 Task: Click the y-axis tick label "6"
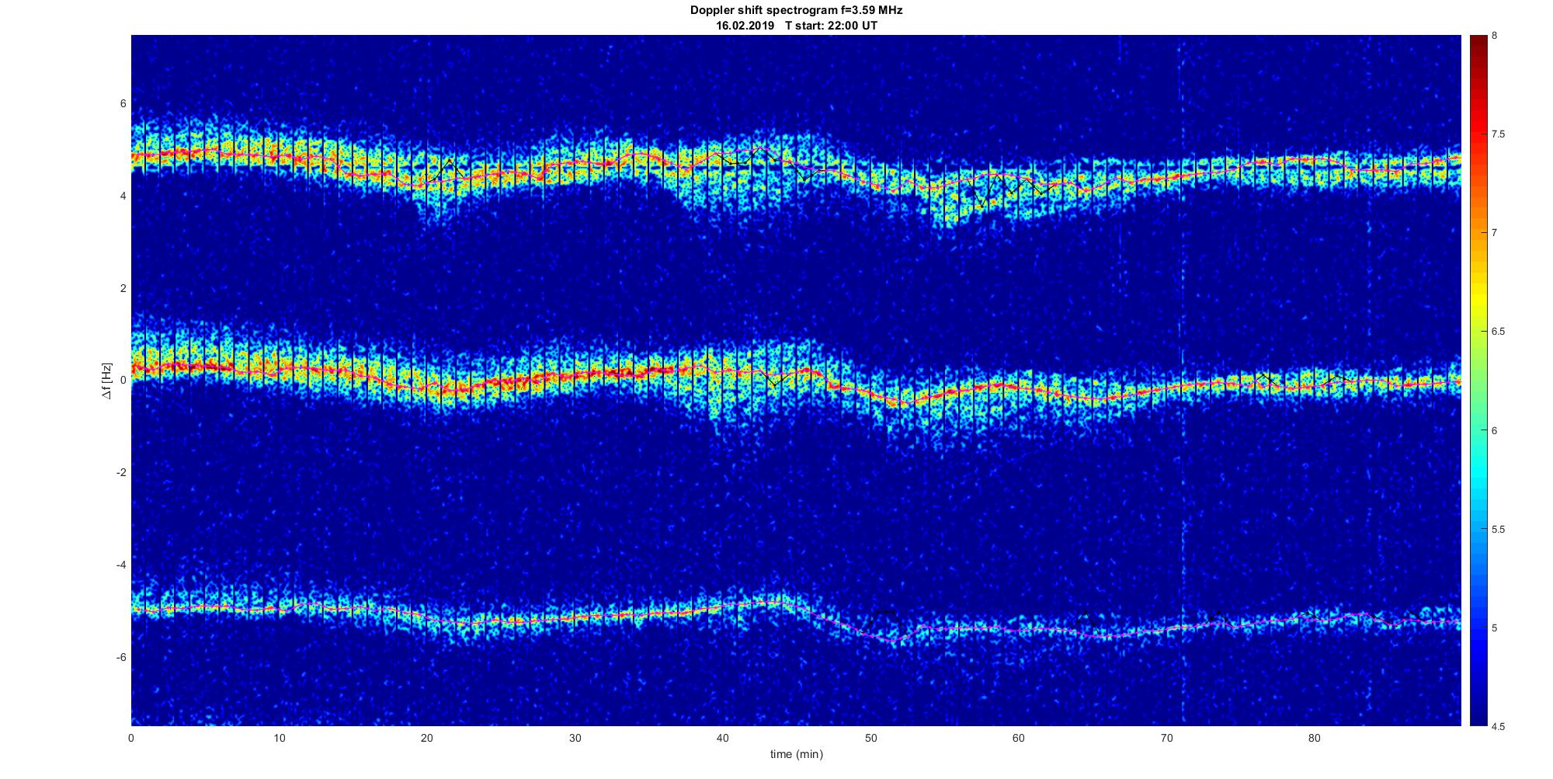(123, 104)
